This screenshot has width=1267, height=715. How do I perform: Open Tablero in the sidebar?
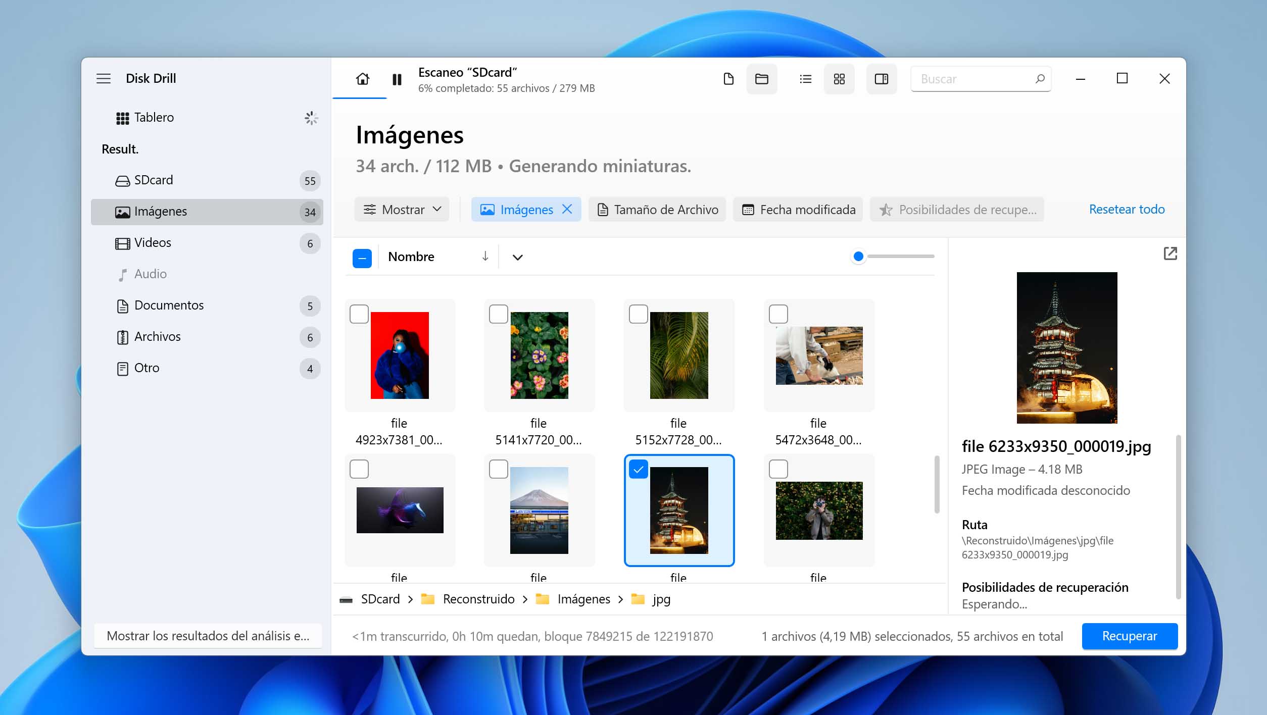pyautogui.click(x=207, y=118)
